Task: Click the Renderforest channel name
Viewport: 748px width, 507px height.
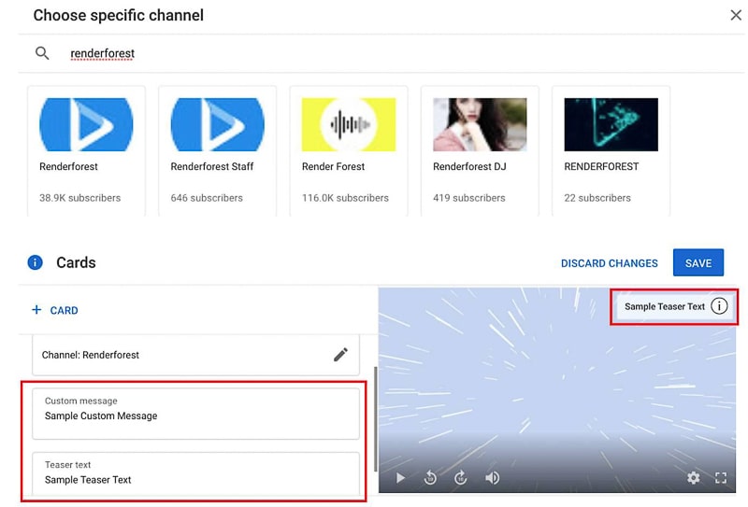Action: point(68,166)
